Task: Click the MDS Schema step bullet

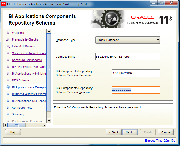Action: point(8,80)
